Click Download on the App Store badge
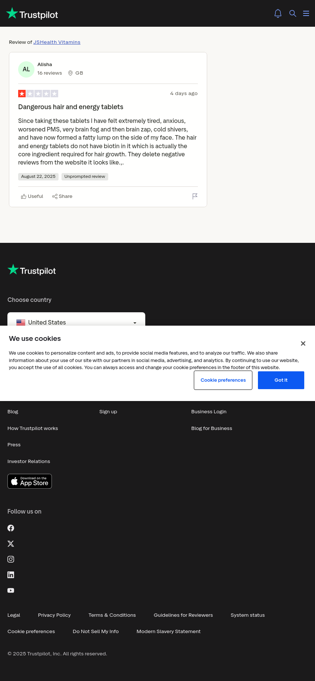 30,481
